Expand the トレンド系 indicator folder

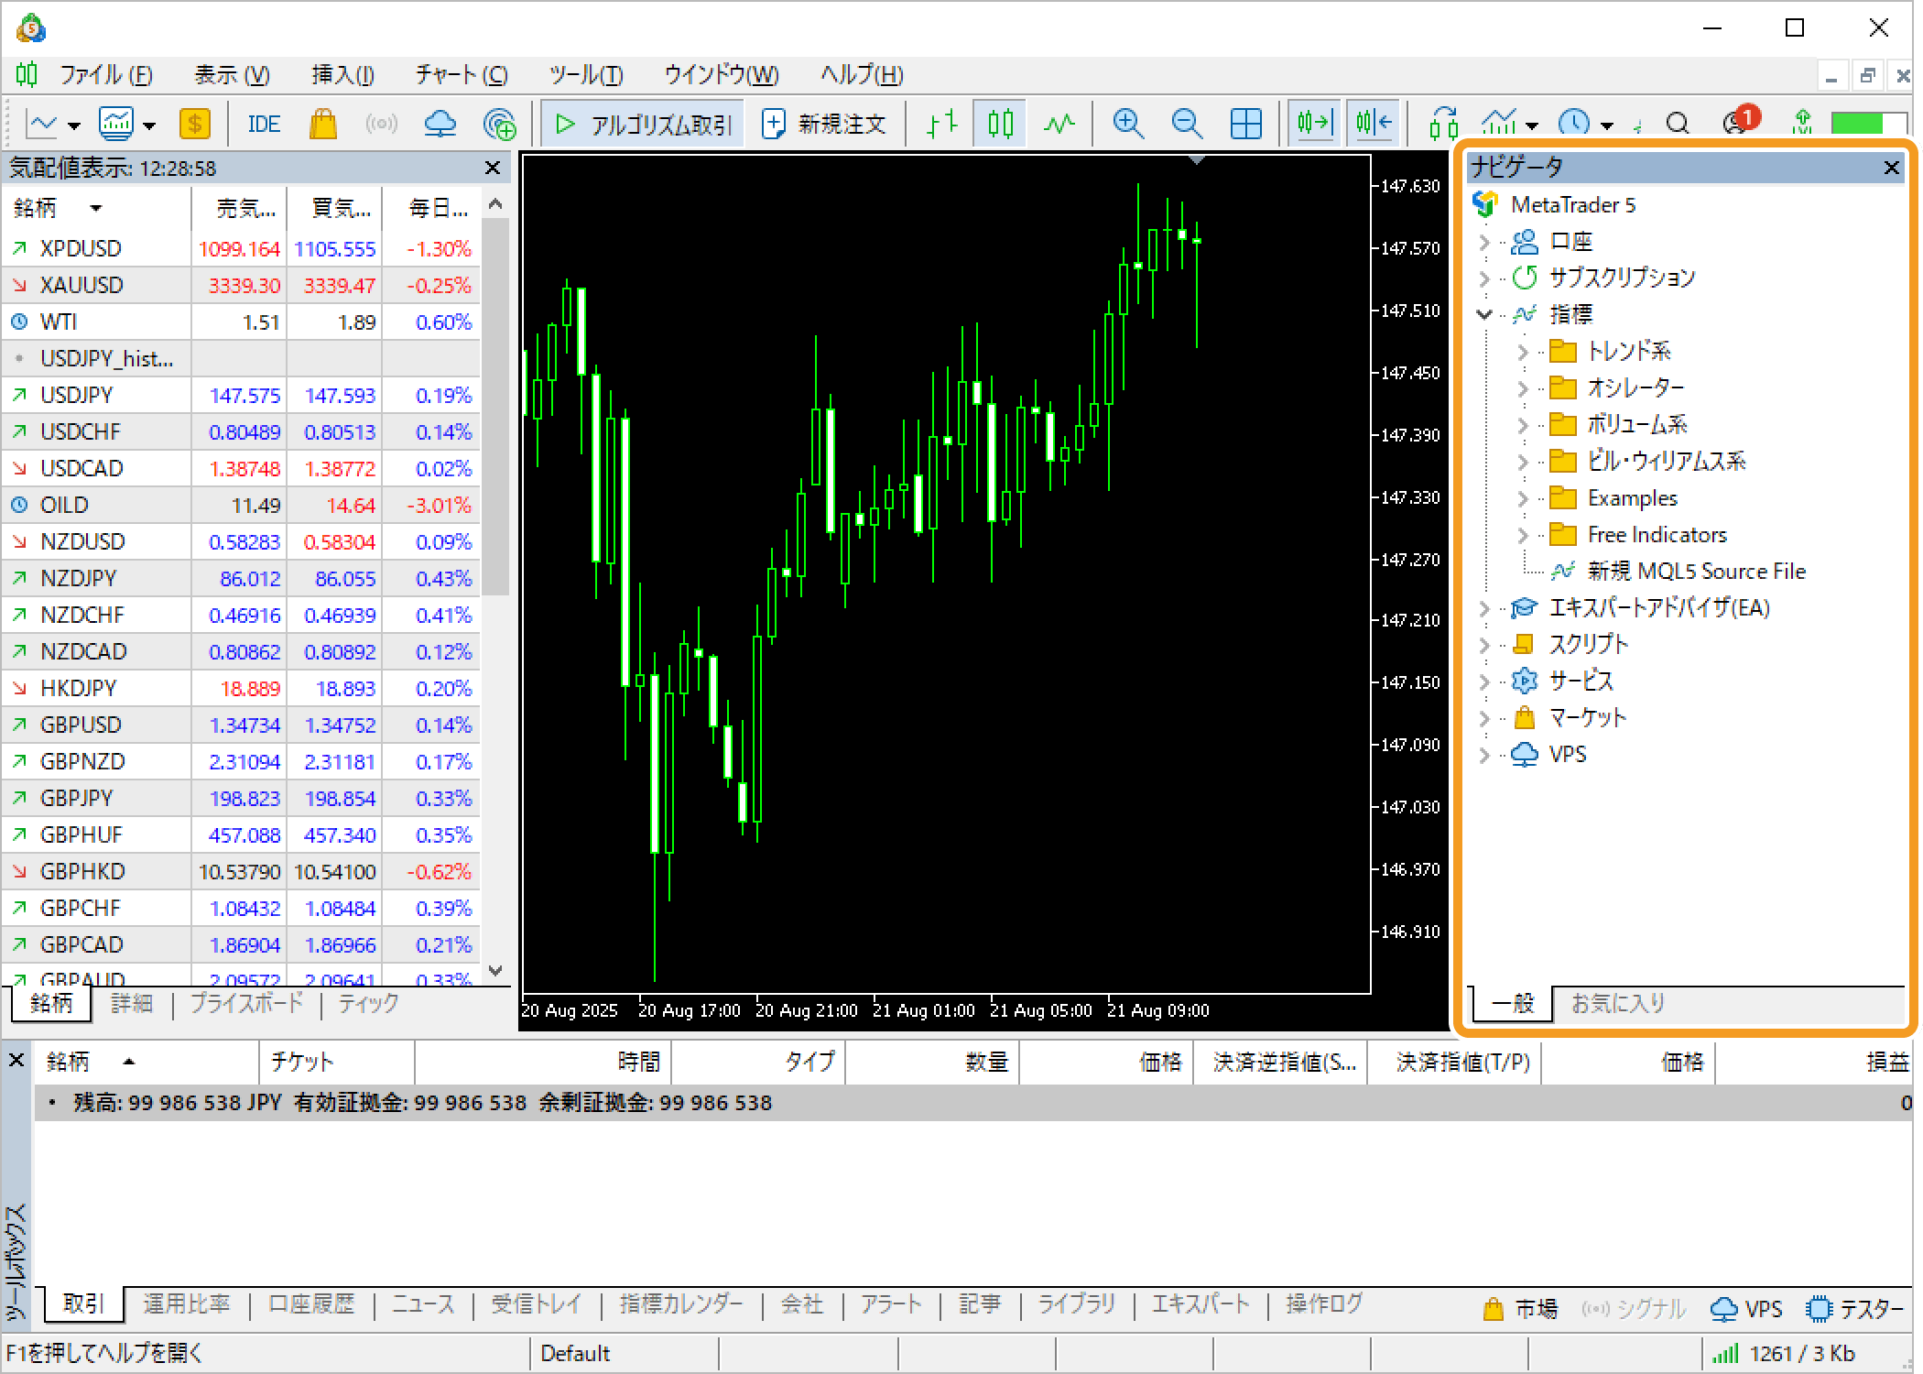click(1523, 352)
